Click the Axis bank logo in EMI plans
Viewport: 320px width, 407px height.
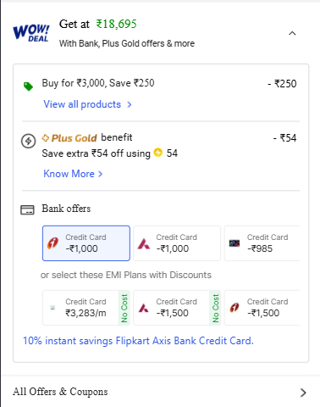click(144, 308)
